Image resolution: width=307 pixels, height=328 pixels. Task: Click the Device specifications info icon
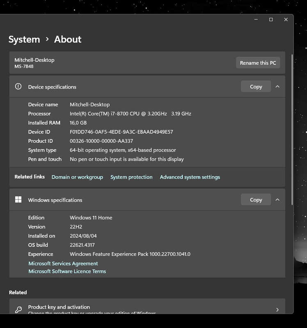pos(18,87)
